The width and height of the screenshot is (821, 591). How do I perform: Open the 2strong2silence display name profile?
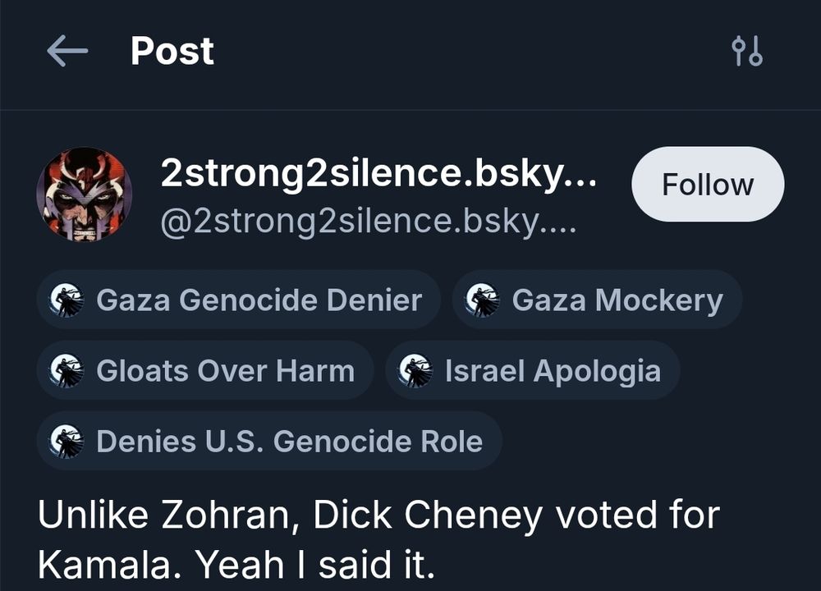(x=378, y=173)
